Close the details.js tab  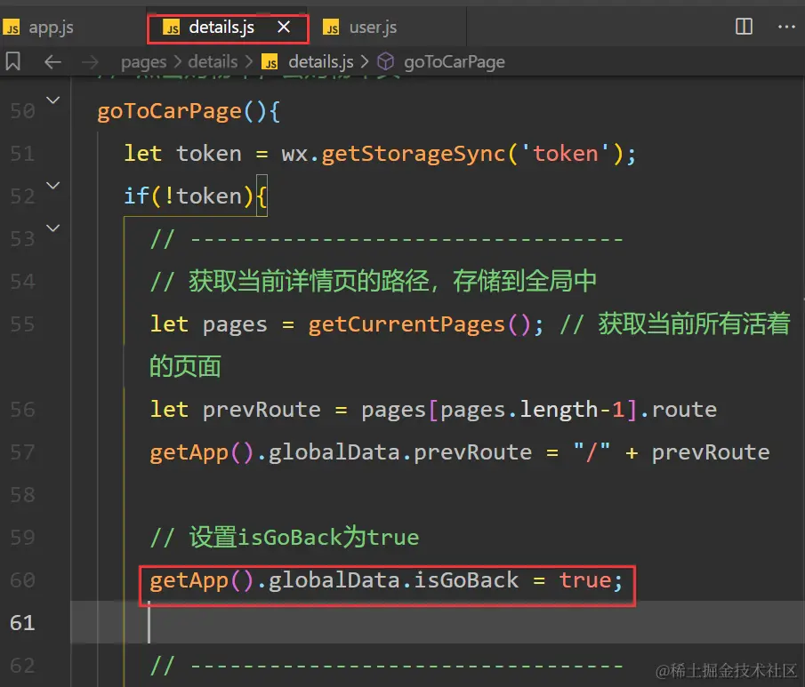[284, 27]
